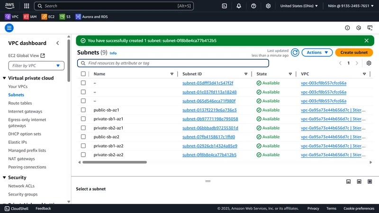Open the Subnets Info link
Viewport: 379px width, 213px height.
(113, 53)
